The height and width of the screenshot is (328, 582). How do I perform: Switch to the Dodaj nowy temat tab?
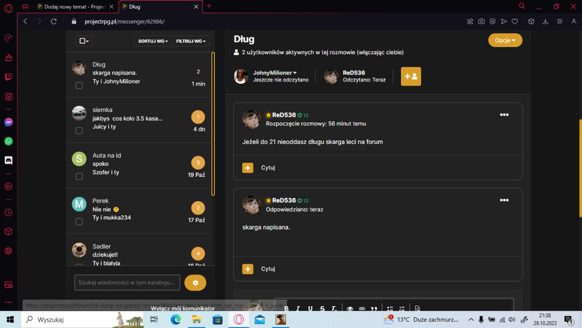tap(74, 6)
